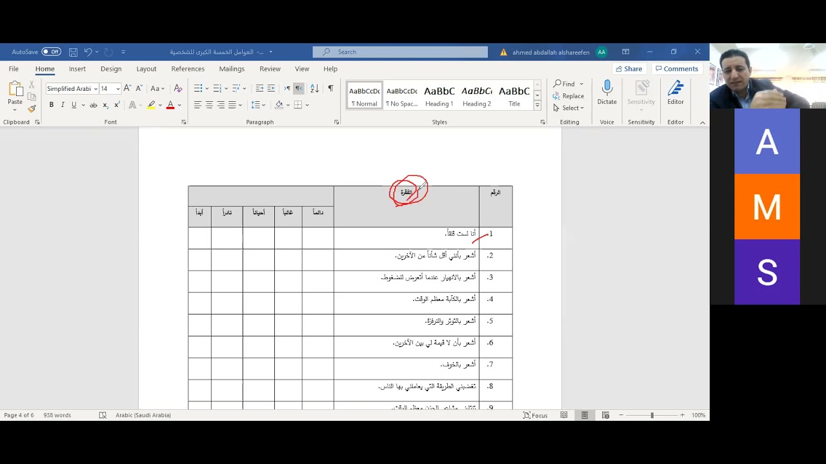Toggle show/hide paragraph marks

(x=330, y=88)
